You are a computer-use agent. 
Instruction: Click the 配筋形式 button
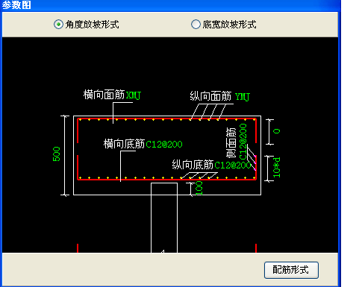tap(291, 270)
